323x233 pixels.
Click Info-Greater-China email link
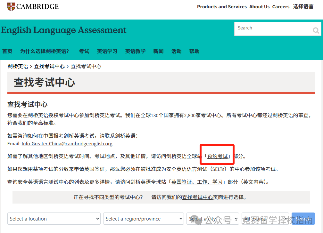coord(67,144)
